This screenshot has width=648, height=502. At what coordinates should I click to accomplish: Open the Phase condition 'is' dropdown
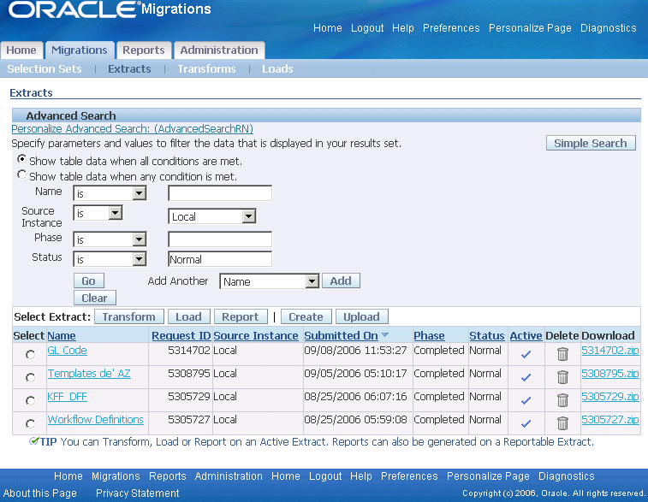pos(110,239)
